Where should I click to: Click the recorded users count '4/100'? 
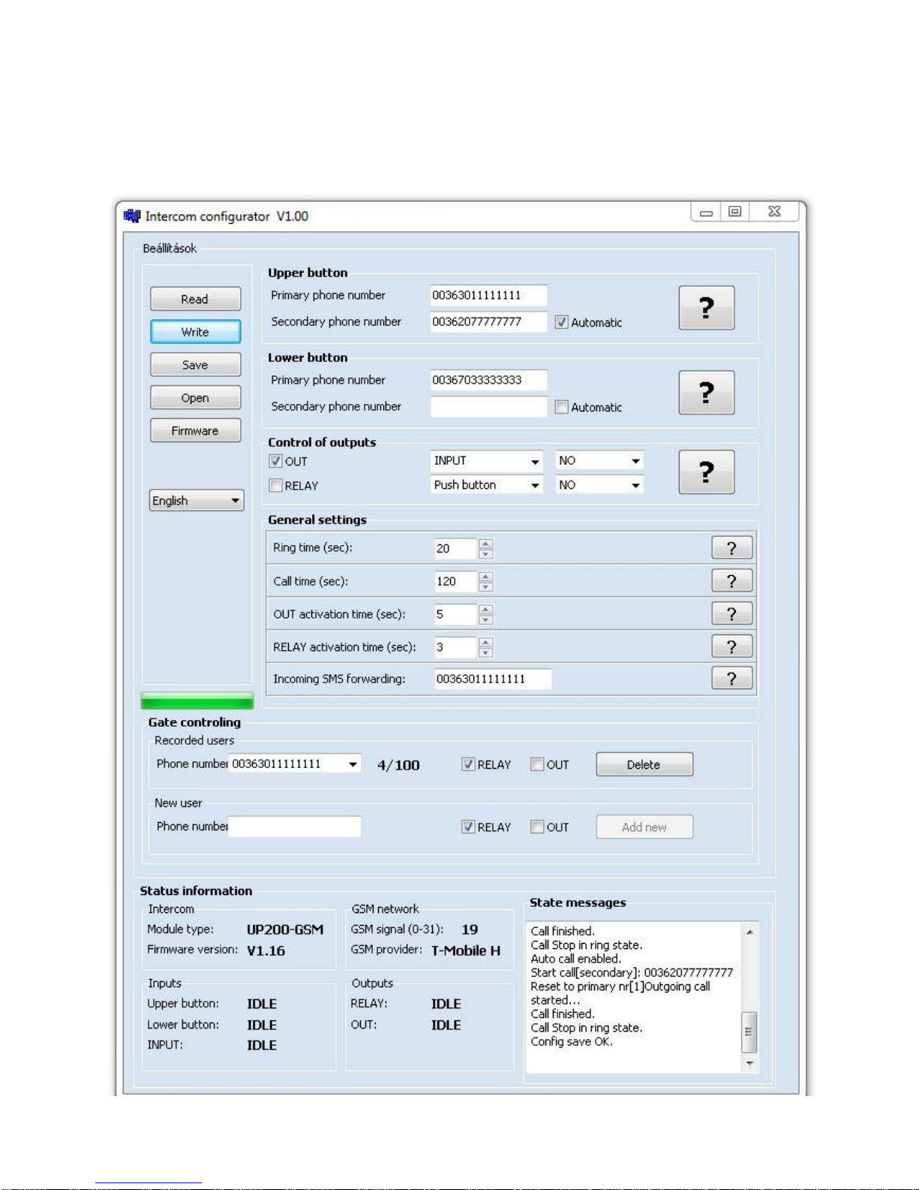[x=398, y=765]
